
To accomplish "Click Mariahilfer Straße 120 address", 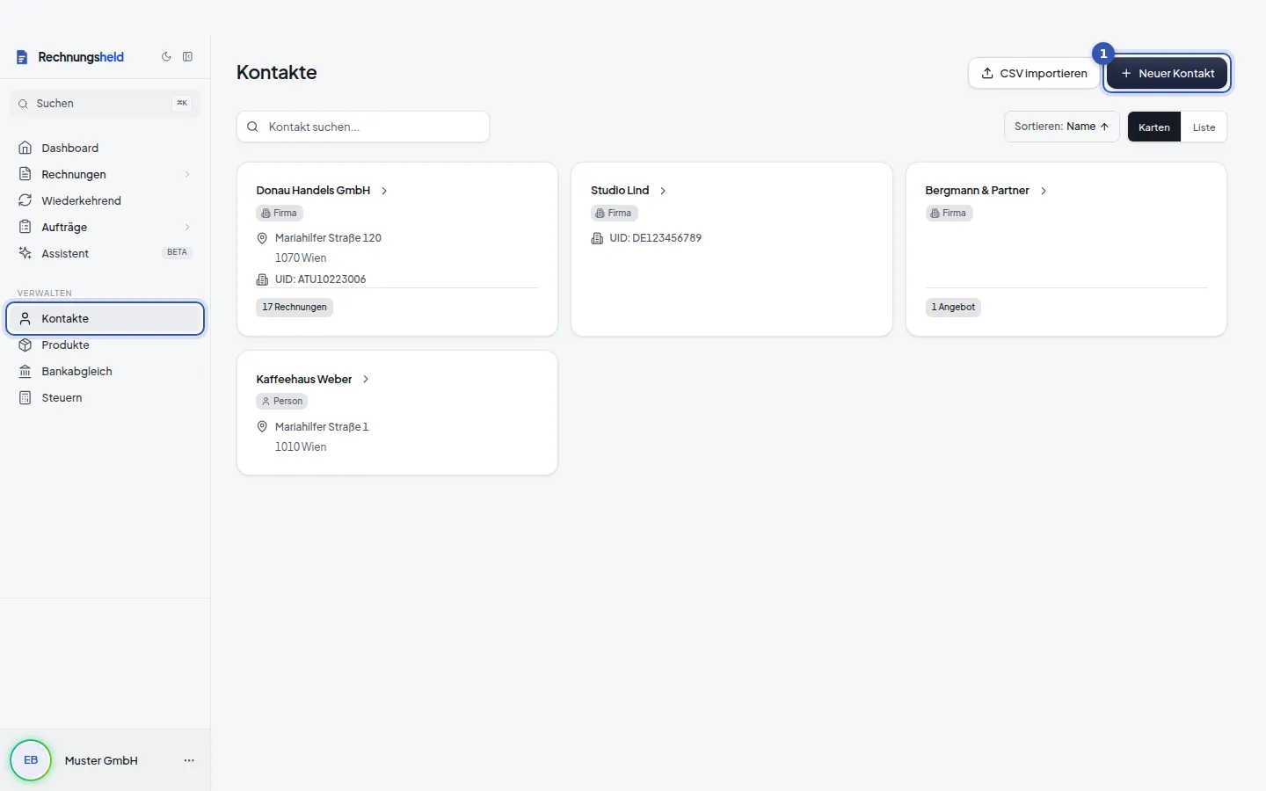I will tap(328, 238).
